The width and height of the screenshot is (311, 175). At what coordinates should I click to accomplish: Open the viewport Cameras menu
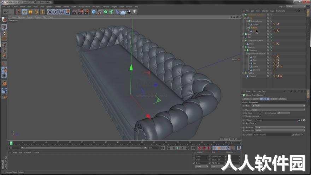pyautogui.click(x=21, y=17)
